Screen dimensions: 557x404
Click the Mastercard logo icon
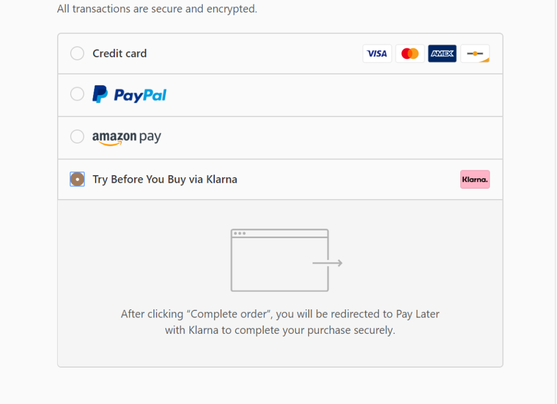click(x=410, y=54)
